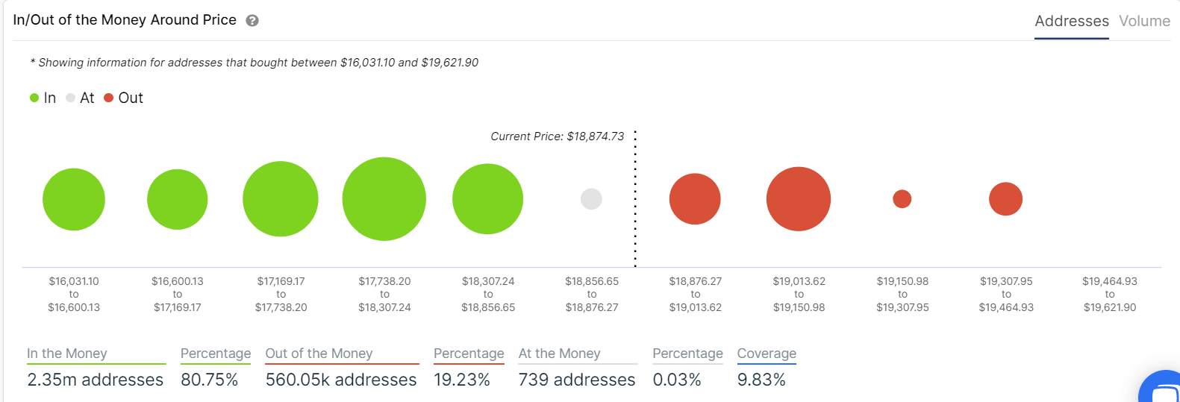
Task: Click the In the Money heading
Action: coord(67,354)
